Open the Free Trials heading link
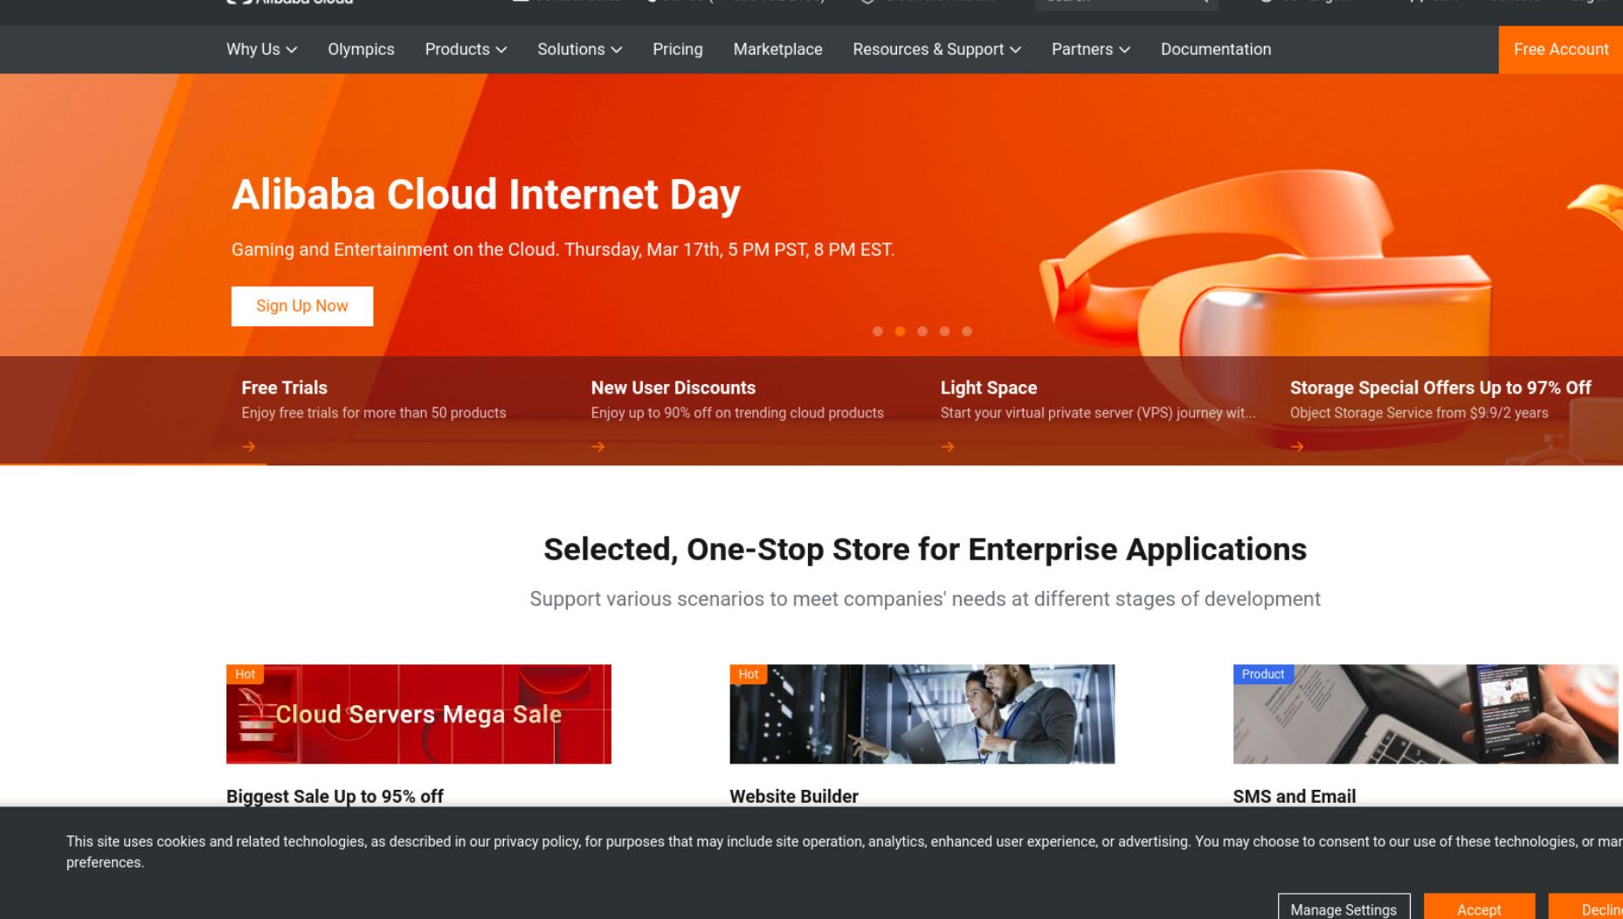 [284, 387]
